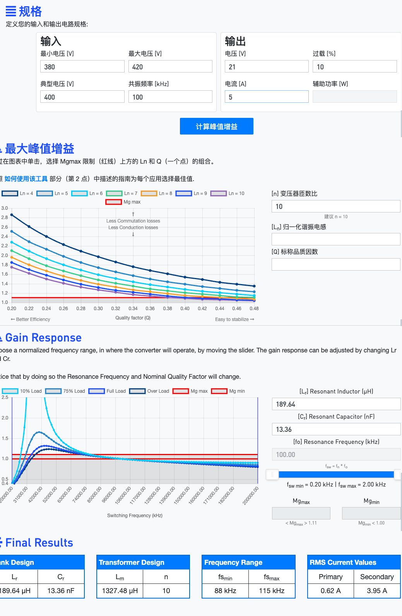402x616 pixels.
Task: Hide the Ln = 10 legend series
Action: pyautogui.click(x=219, y=193)
